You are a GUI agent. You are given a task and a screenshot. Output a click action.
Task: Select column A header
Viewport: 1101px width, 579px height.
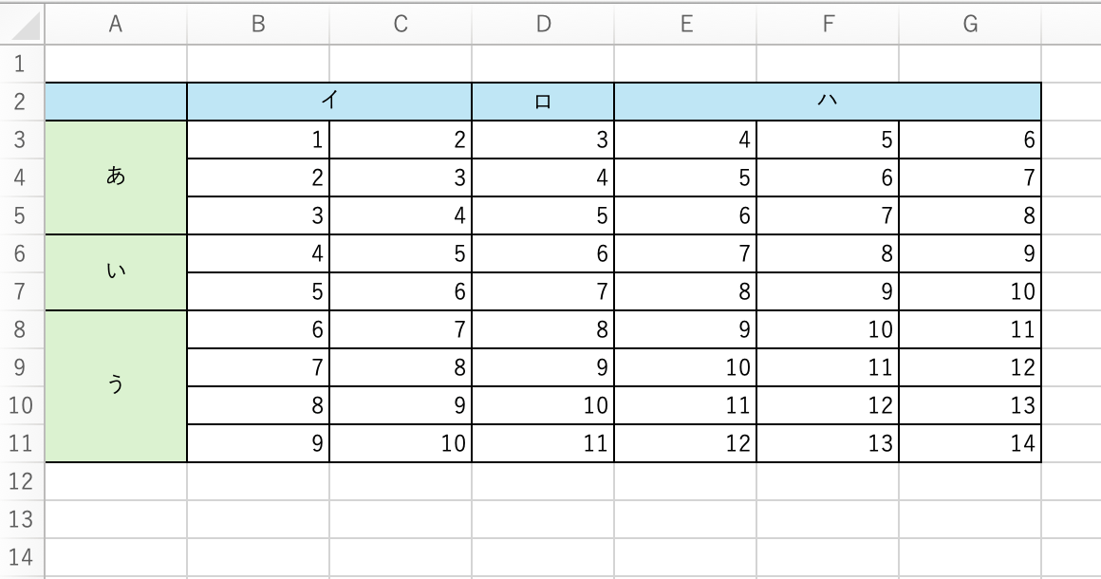pyautogui.click(x=116, y=26)
